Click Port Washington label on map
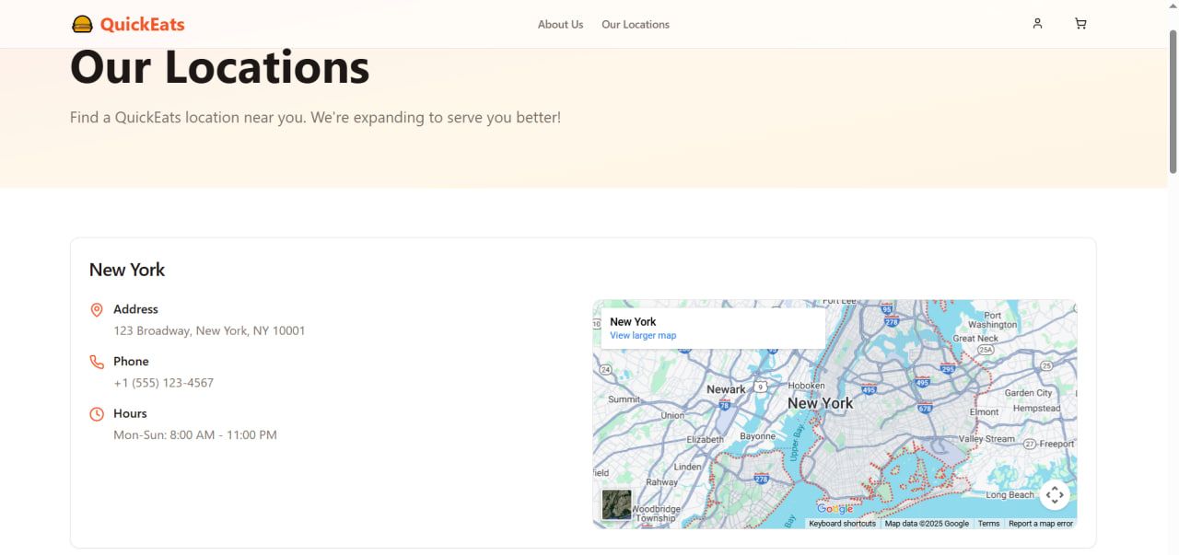The height and width of the screenshot is (555, 1179). coord(993,320)
